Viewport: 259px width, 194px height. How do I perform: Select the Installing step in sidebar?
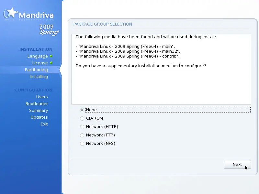click(39, 77)
